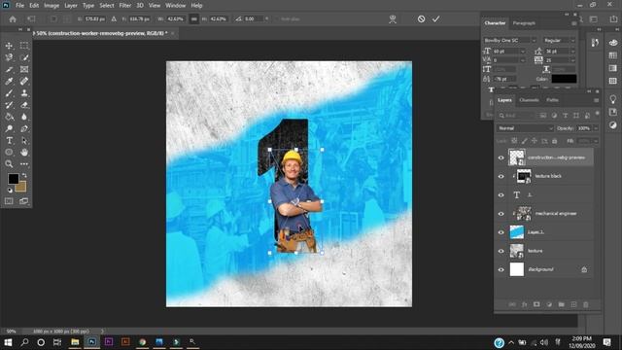Toggle the layer filter switch
622x350 pixels.
click(x=597, y=114)
